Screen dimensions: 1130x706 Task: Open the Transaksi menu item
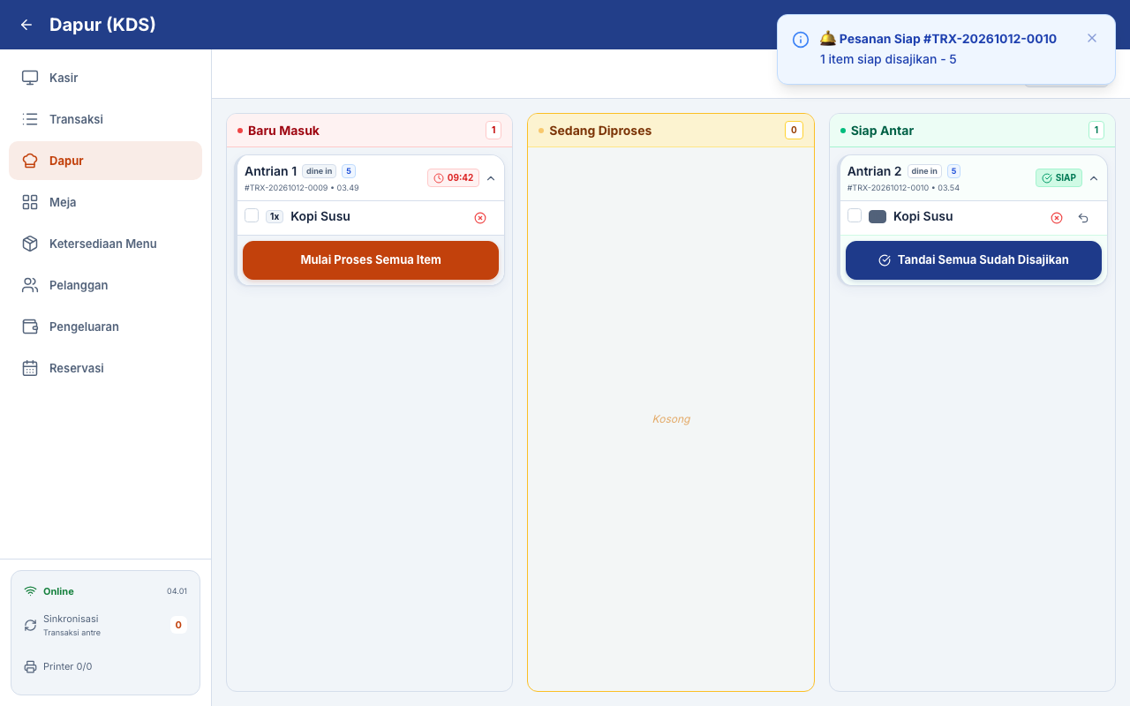[x=106, y=119]
